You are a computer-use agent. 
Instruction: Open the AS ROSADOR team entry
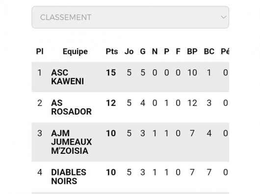[x=71, y=107]
